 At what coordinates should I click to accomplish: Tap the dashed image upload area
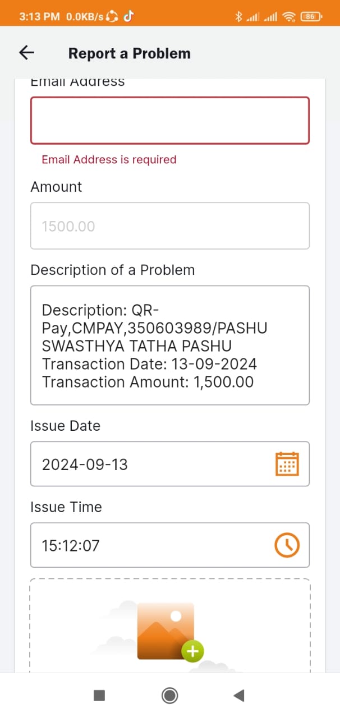tap(170, 625)
